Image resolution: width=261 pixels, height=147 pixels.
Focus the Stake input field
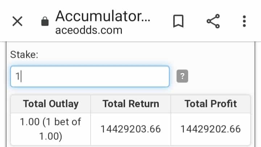coord(90,76)
